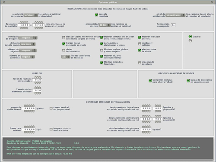The height and width of the screenshot is (162, 216).
Task: Open the número de carreteras dropdown
Action: (x=28, y=57)
